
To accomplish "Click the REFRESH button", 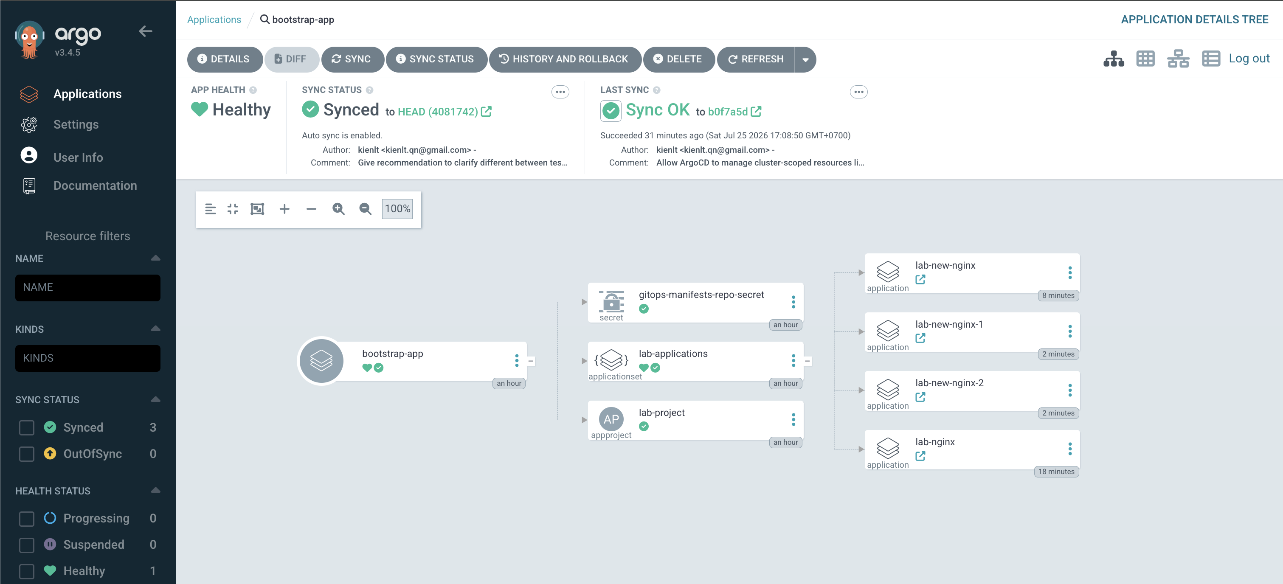I will (x=756, y=59).
